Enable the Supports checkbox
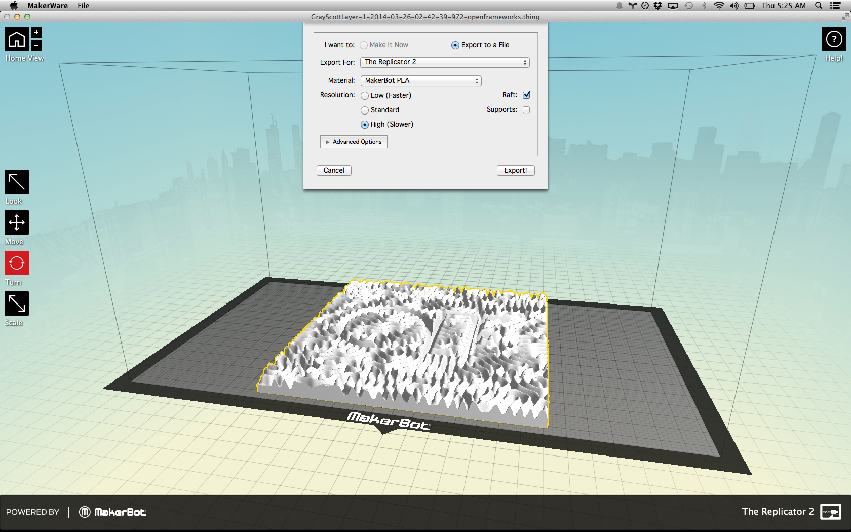The image size is (851, 532). [x=526, y=110]
